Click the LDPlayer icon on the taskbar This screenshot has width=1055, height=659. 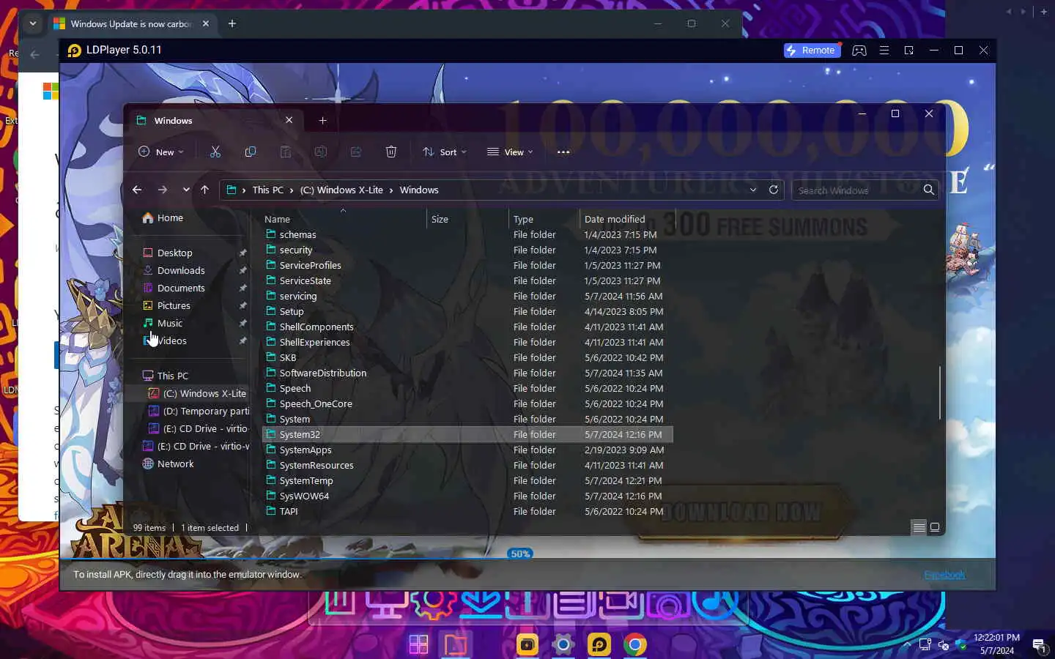pyautogui.click(x=599, y=644)
